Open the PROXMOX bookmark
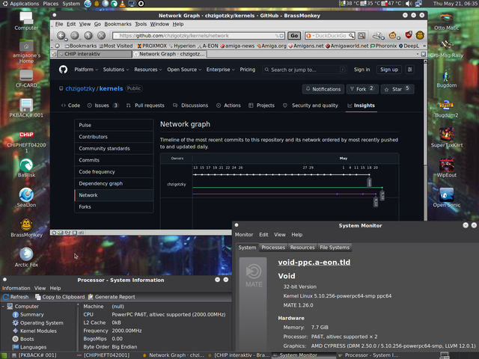This screenshot has height=359, width=479. pyautogui.click(x=151, y=46)
